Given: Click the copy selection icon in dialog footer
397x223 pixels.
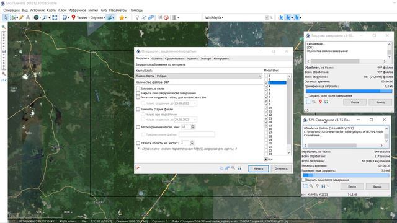Looking at the screenshot, I should coord(221,168).
